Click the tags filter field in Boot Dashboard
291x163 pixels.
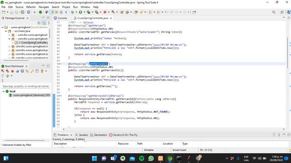tap(25, 86)
